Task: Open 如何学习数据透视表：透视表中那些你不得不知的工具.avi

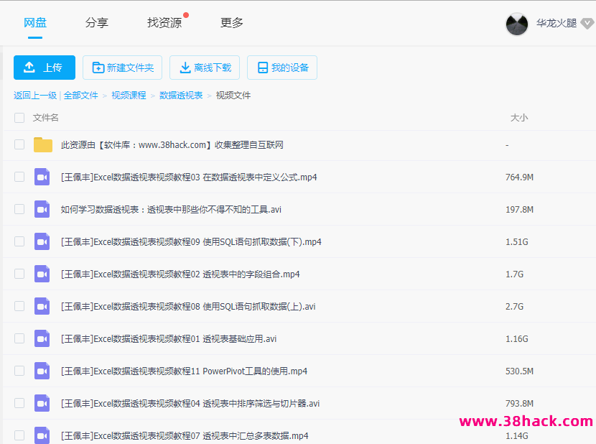Action: coord(171,210)
